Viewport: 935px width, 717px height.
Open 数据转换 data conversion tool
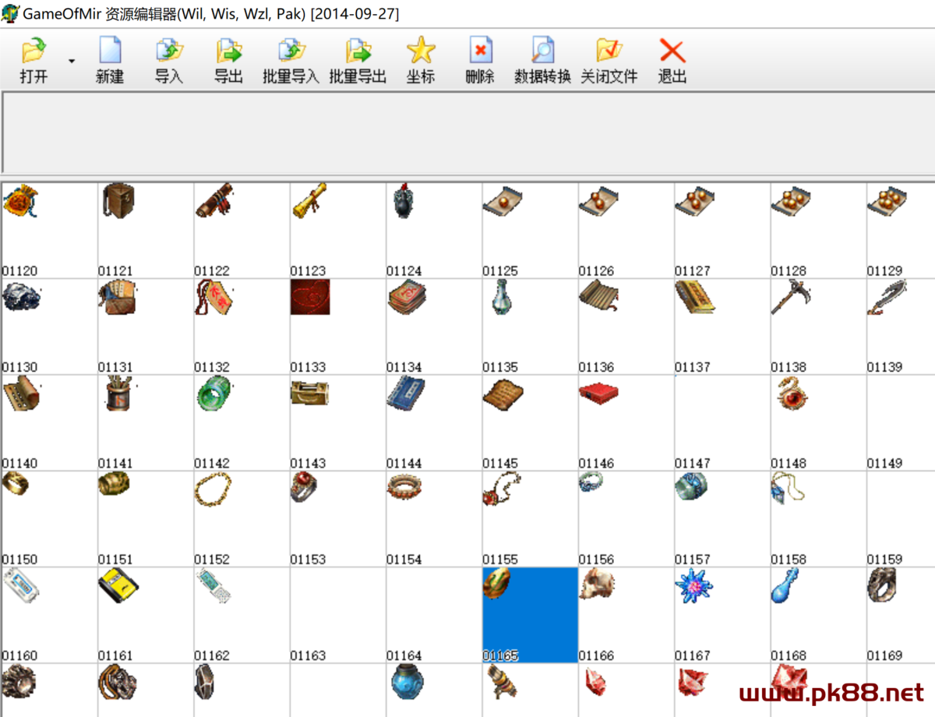542,52
